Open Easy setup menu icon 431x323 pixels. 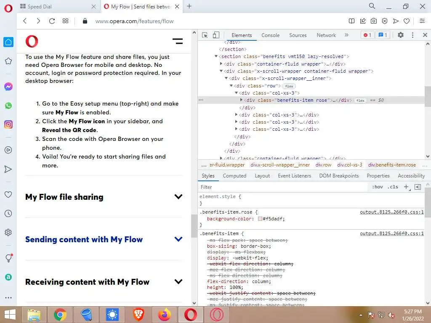tap(422, 21)
